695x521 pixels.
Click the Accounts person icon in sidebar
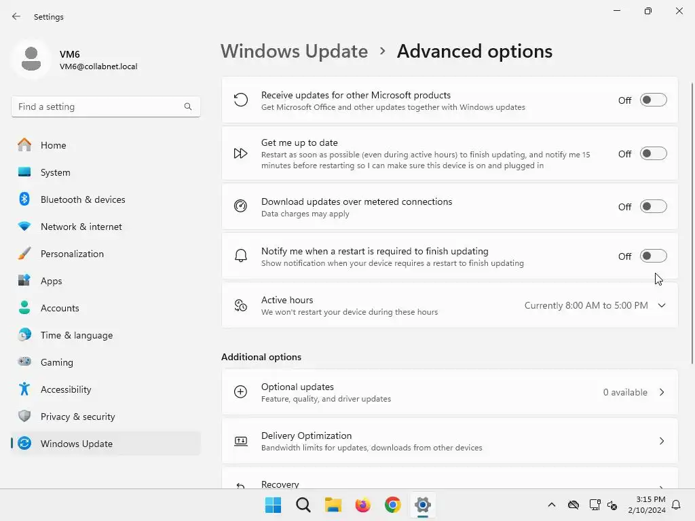24,307
